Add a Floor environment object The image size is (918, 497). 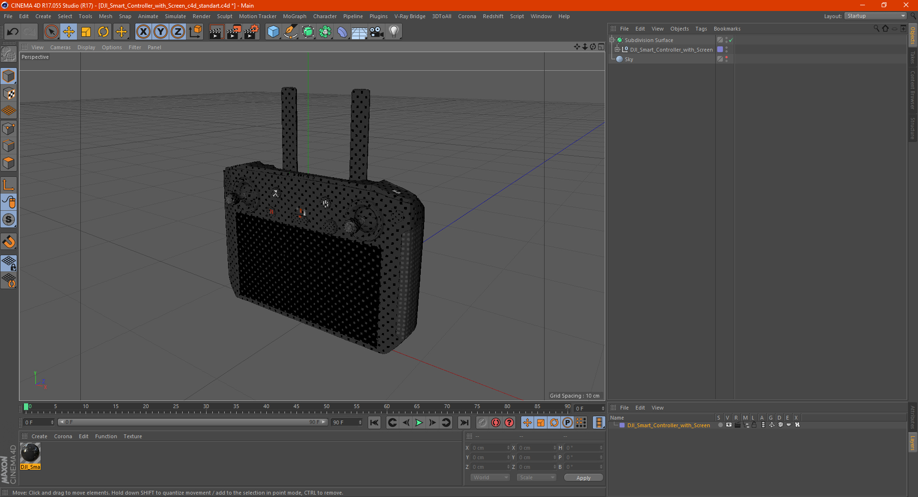[360, 32]
